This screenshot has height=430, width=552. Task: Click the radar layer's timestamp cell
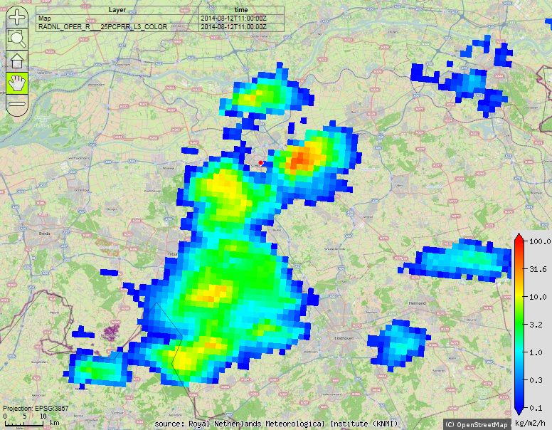[233, 27]
